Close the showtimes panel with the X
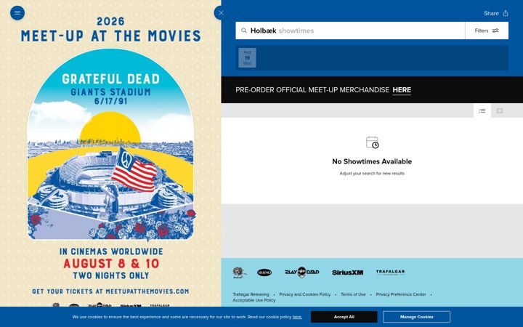523x327 pixels. coord(221,13)
